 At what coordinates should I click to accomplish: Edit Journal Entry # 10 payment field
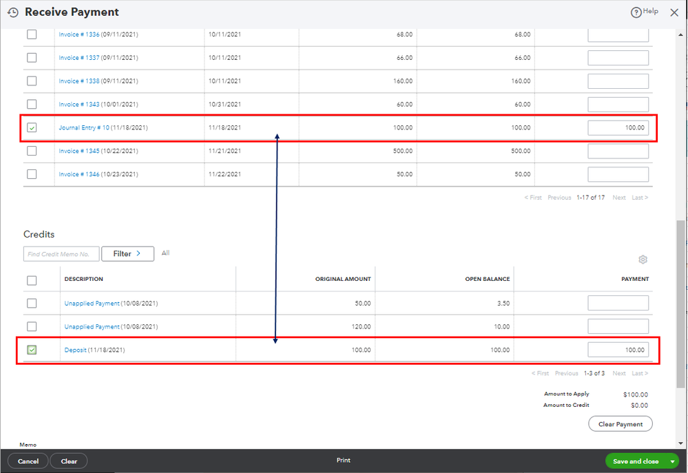618,127
